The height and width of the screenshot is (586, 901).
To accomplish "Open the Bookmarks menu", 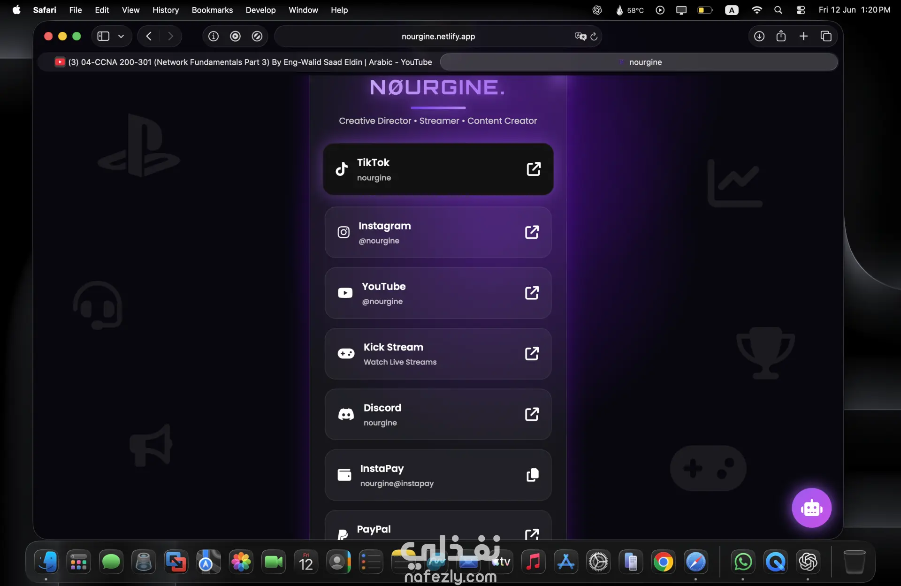I will coord(212,10).
